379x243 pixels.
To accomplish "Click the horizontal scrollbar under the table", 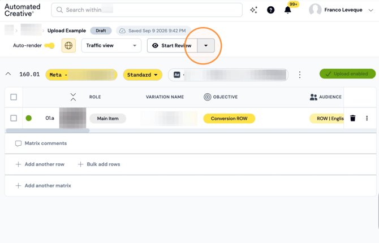I will 48,131.
